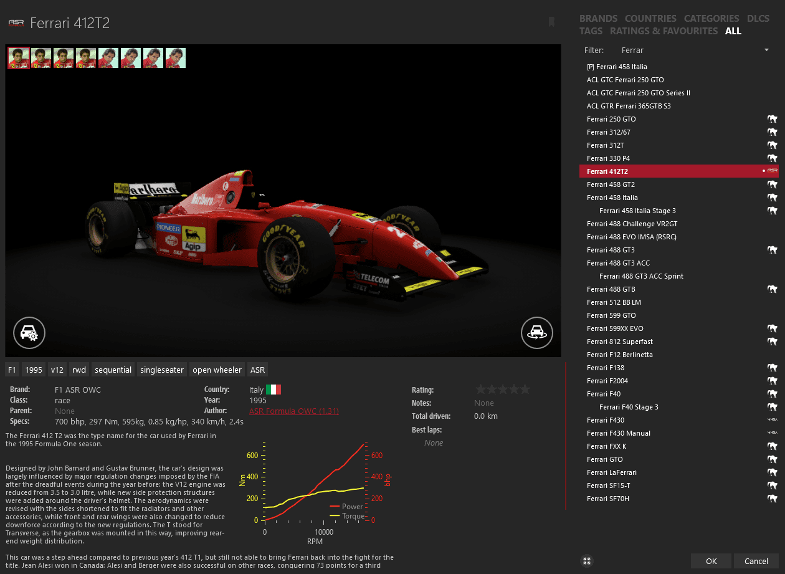Open car setup with the gear-car icon
This screenshot has width=785, height=574.
(29, 333)
